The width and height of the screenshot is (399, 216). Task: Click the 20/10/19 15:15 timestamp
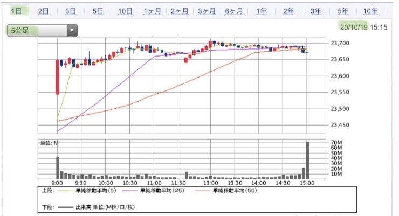tap(363, 27)
